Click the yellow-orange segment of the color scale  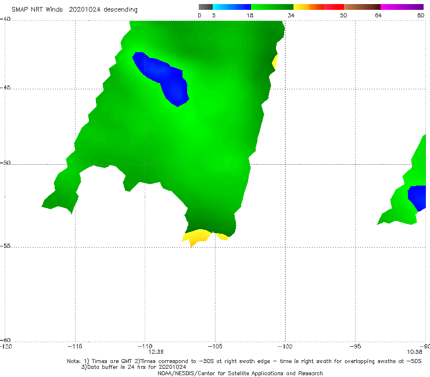click(x=309, y=7)
